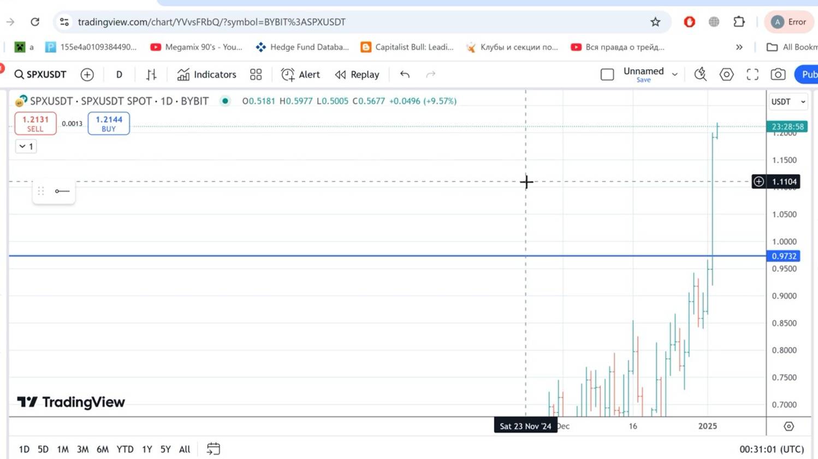Image resolution: width=818 pixels, height=459 pixels.
Task: Open the bookmark labeled a
Action: click(x=25, y=47)
